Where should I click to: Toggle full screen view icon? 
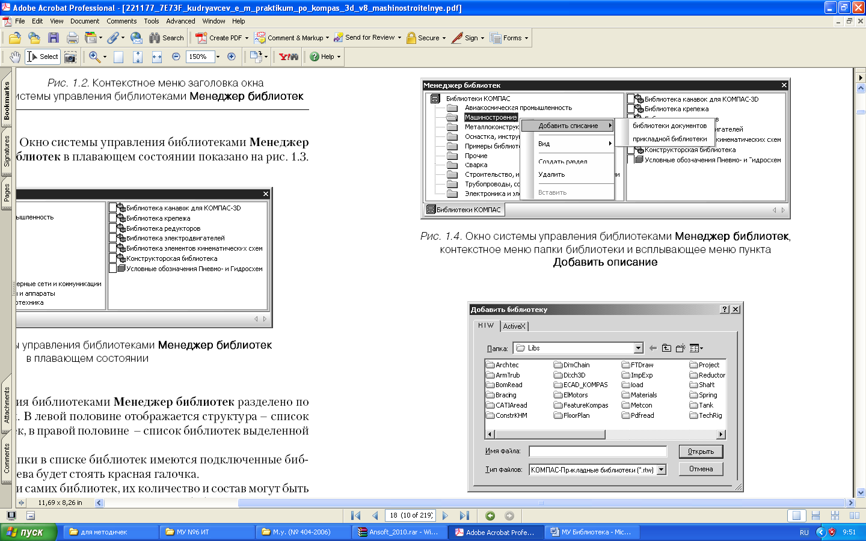point(11,515)
